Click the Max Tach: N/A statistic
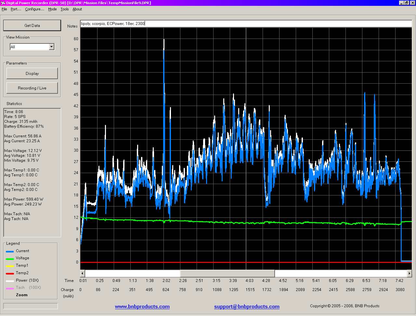The image size is (416, 316). 17,214
